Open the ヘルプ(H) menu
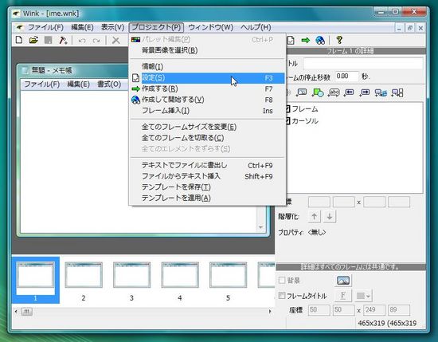 click(x=256, y=27)
